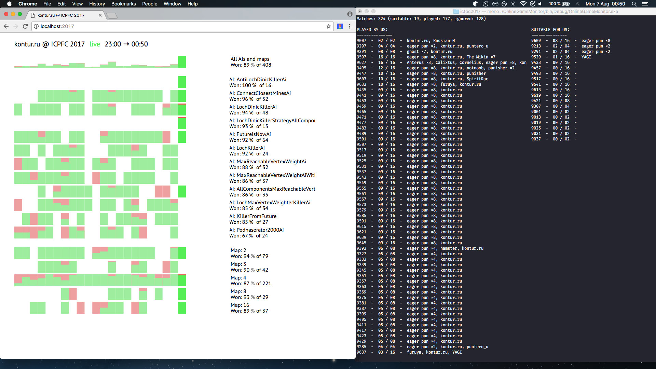Viewport: 656px width, 369px height.
Task: Open Notification Center list icon
Action: tap(645, 4)
